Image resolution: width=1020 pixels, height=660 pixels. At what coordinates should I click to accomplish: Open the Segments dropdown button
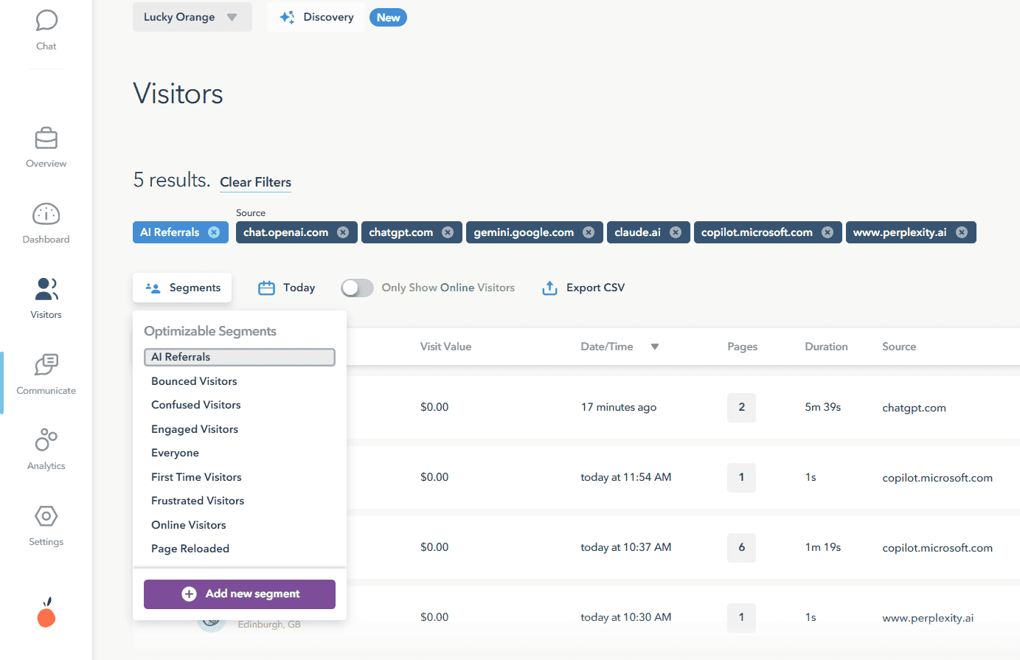tap(182, 288)
